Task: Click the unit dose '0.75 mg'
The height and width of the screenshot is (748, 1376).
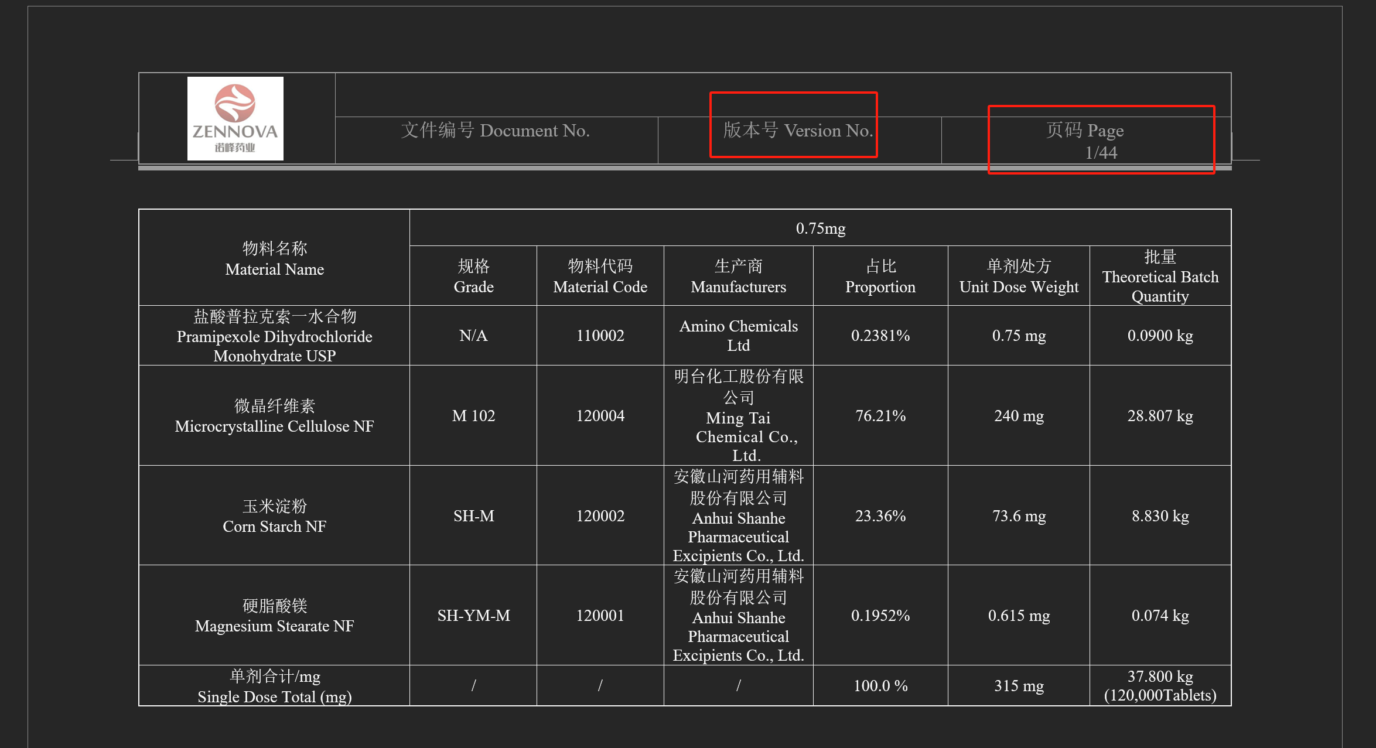Action: pos(1019,336)
